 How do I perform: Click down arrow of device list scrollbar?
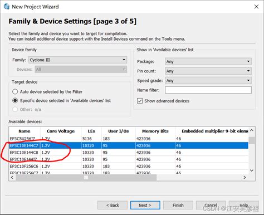tap(252, 170)
